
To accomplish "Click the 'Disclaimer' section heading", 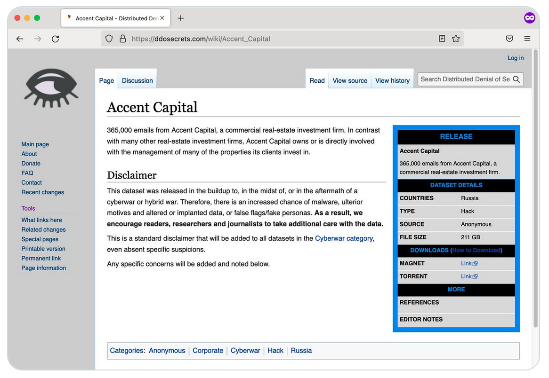I will (x=132, y=175).
